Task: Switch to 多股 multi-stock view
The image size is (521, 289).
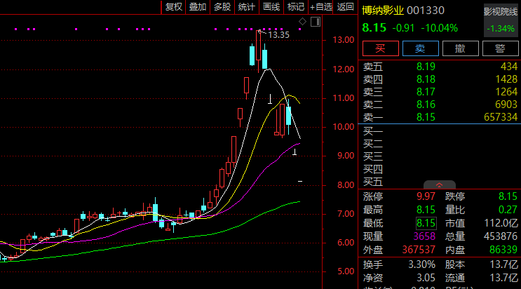Action: (222, 7)
